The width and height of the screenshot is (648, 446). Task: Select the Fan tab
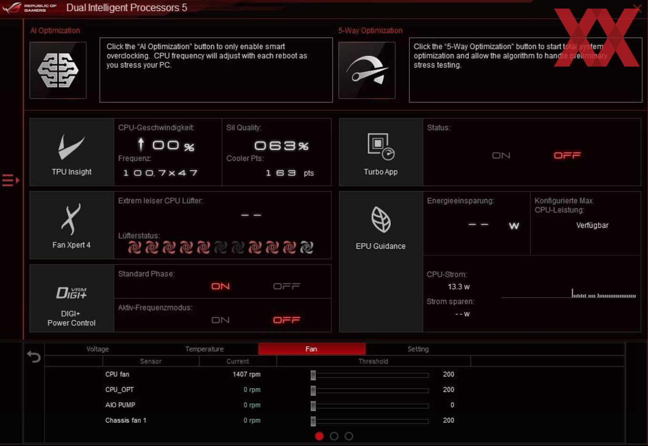(x=312, y=349)
